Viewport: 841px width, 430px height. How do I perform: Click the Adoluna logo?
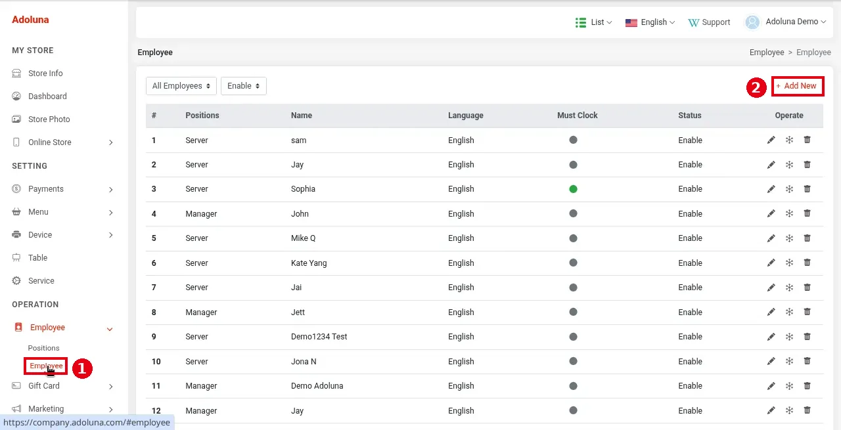pyautogui.click(x=30, y=20)
